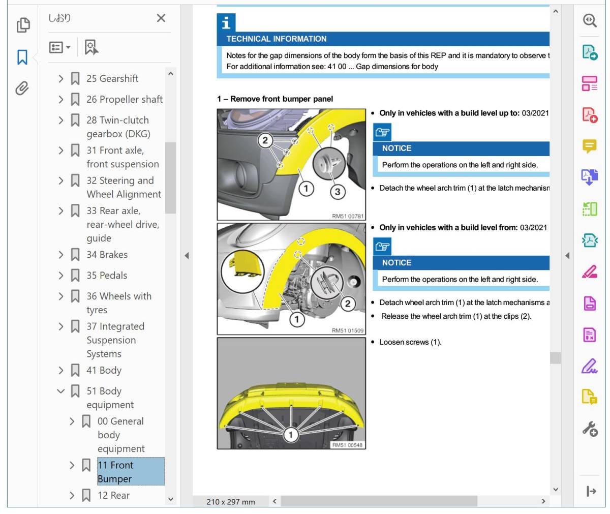Open the Send for Comments tool
This screenshot has width=610, height=514.
coord(590,397)
